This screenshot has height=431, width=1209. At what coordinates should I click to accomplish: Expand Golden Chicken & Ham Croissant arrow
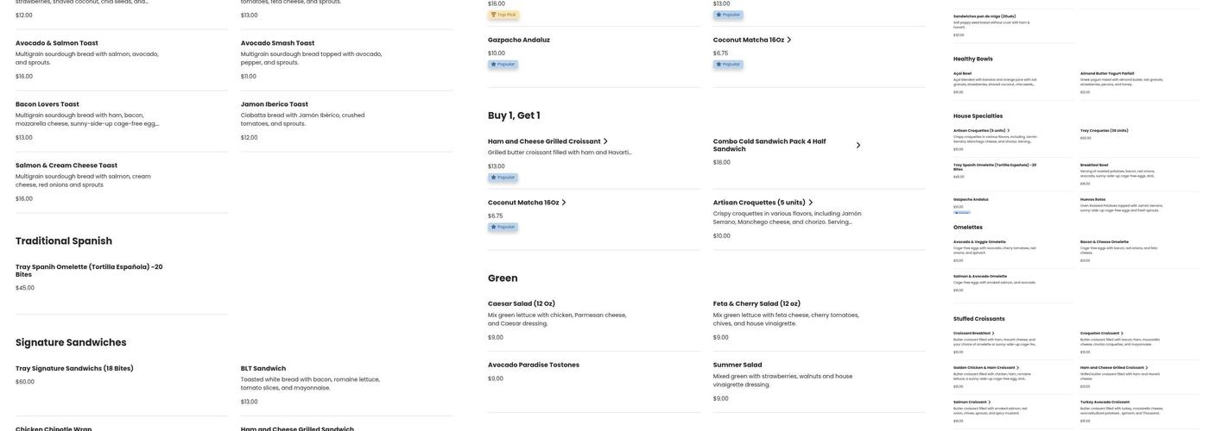tap(1018, 368)
